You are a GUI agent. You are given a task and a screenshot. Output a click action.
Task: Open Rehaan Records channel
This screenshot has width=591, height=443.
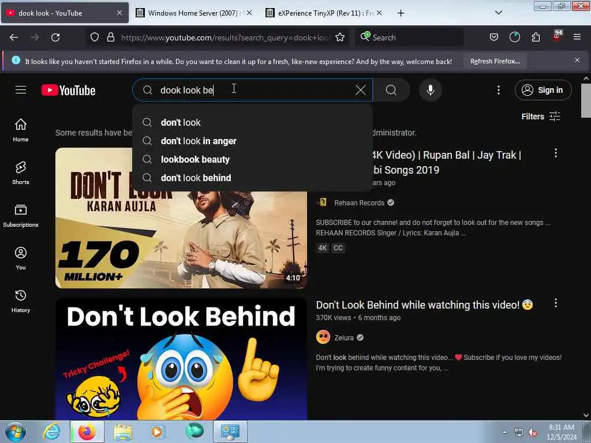pos(359,202)
